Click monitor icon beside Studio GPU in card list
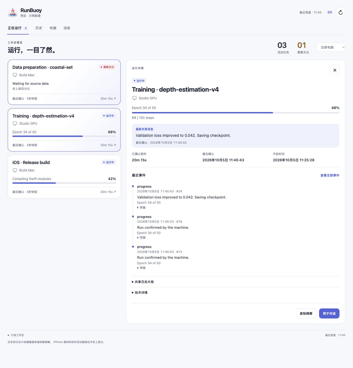Viewport: 353px width, 368px height. (x=15, y=124)
